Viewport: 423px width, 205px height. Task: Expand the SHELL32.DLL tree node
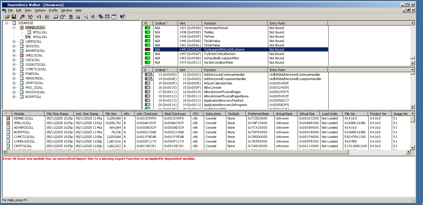click(x=14, y=55)
